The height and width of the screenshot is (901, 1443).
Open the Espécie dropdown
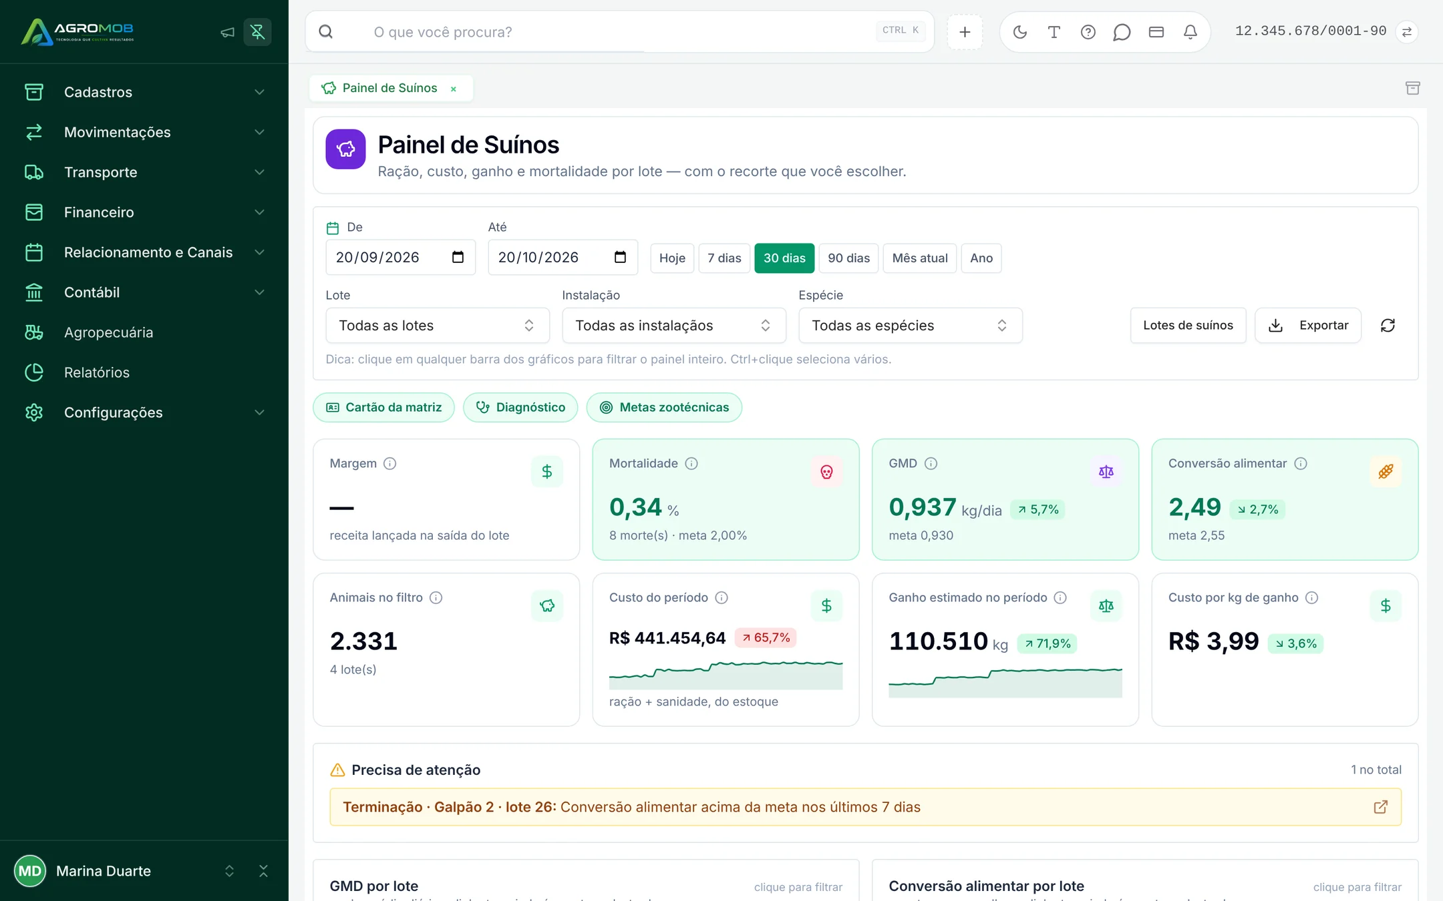click(911, 326)
